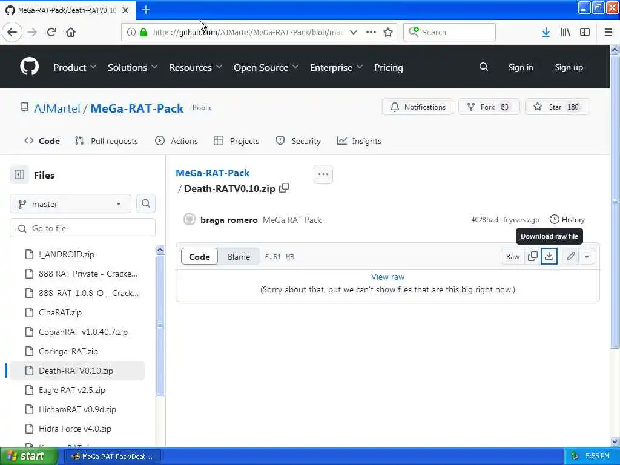Screen dimensions: 620x465
Task: Open site information icon in address bar
Action: (x=131, y=32)
